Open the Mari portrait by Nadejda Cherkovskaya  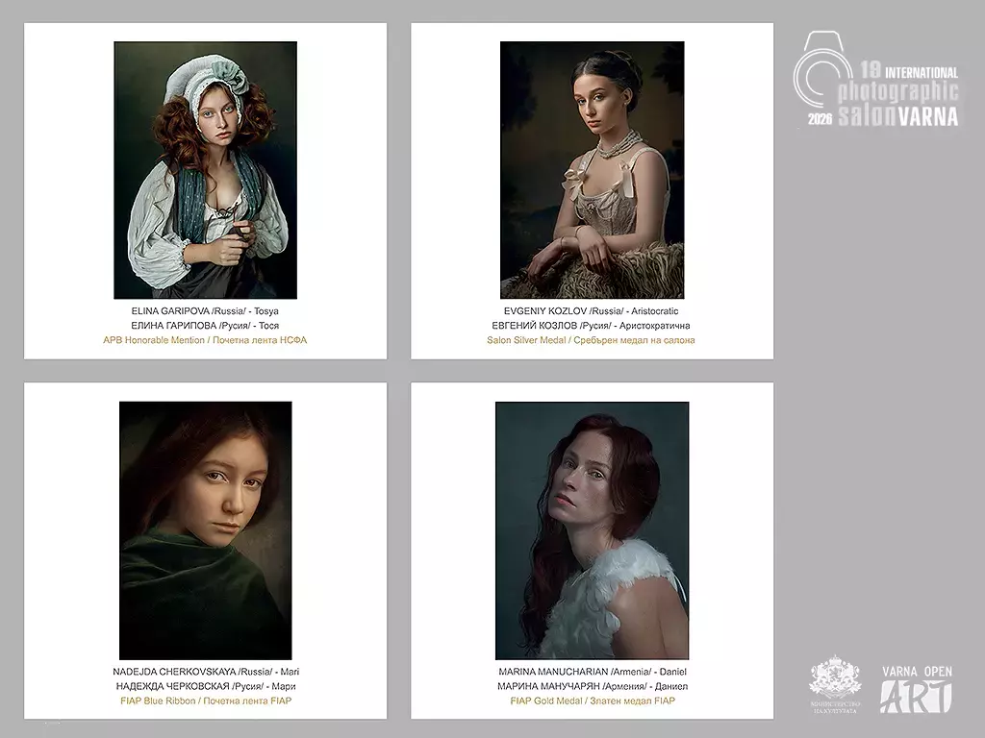coord(206,530)
